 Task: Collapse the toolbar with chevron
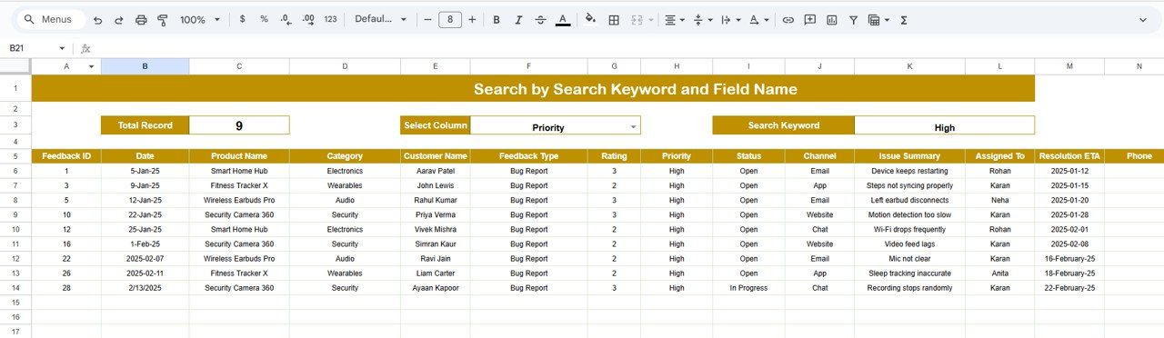point(1143,19)
